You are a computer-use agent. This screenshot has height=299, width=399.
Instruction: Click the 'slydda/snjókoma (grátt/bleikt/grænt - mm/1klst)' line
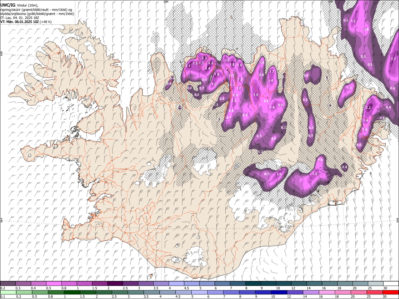(x=37, y=14)
